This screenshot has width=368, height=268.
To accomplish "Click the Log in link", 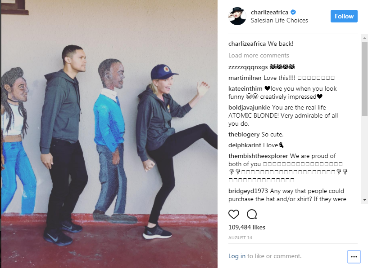I will (x=237, y=256).
